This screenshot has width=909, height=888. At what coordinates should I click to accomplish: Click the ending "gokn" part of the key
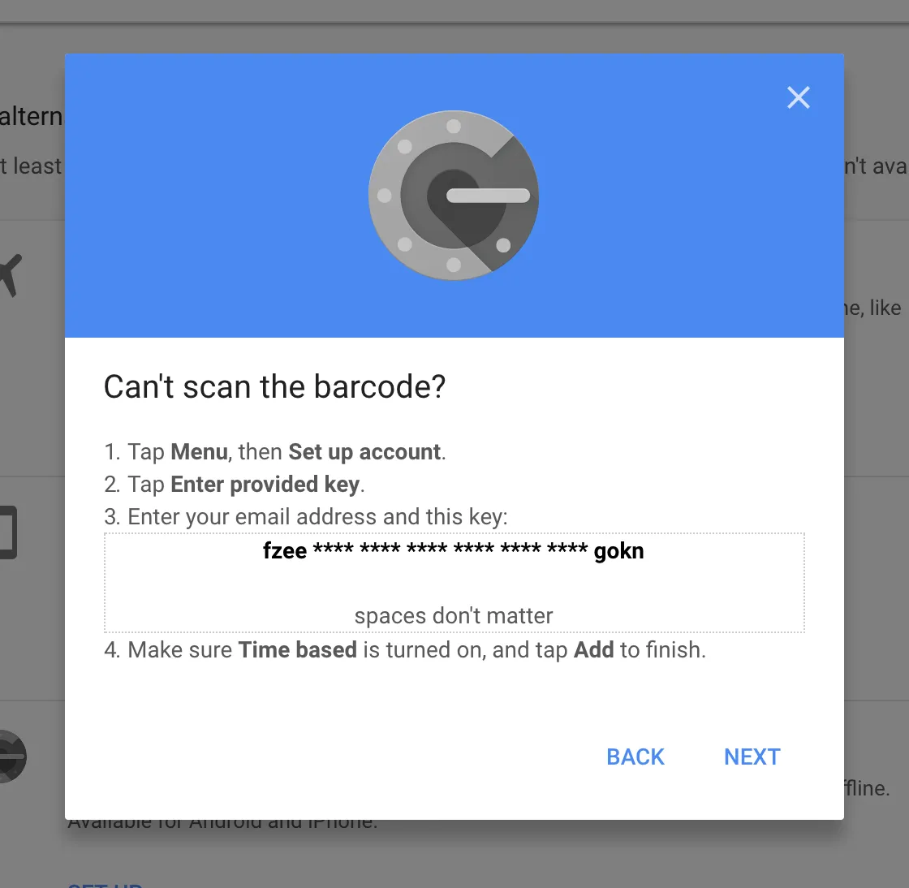[618, 551]
